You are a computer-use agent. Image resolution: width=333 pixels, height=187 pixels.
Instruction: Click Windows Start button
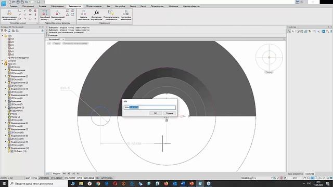coord(4,183)
